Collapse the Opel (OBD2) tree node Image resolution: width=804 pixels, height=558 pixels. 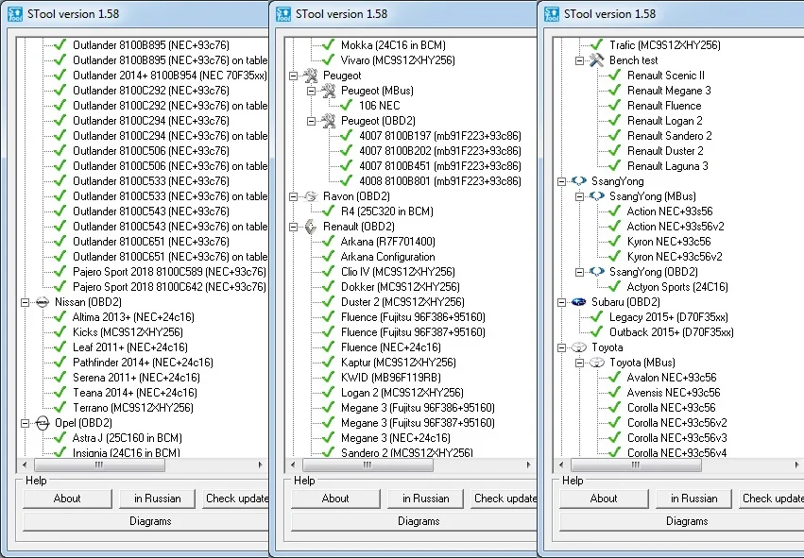point(25,423)
